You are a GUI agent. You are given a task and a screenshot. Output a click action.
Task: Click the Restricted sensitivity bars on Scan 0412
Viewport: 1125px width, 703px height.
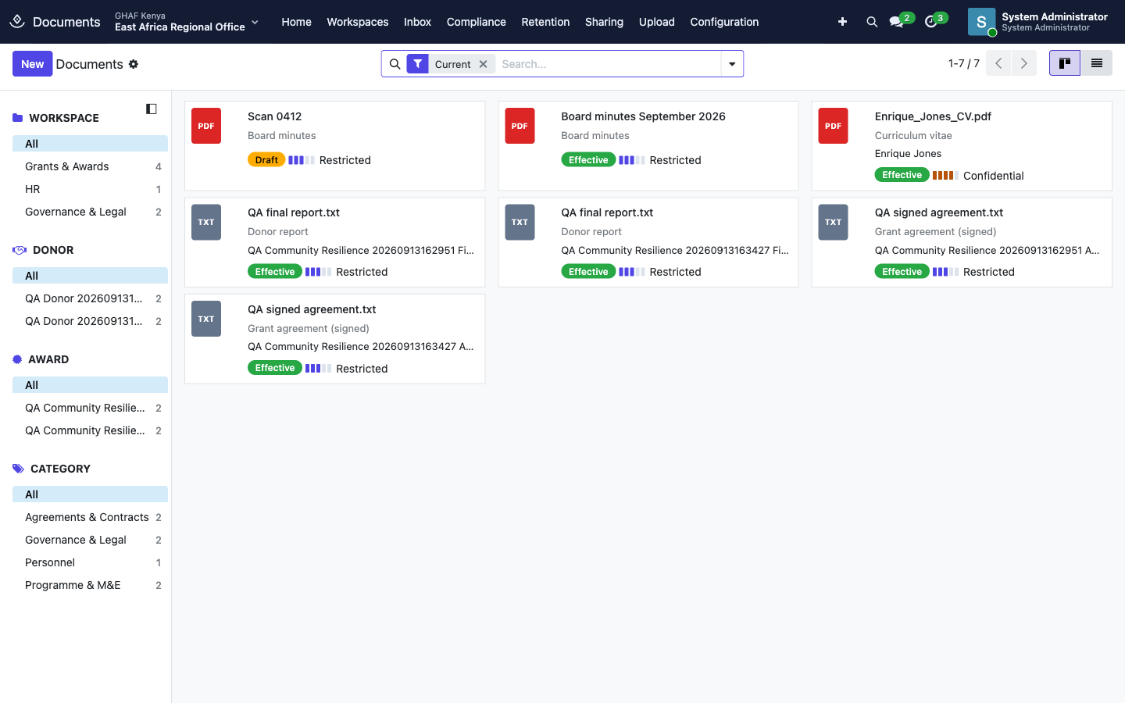pyautogui.click(x=302, y=160)
